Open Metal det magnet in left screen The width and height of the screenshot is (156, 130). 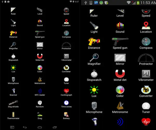click(x=40, y=57)
